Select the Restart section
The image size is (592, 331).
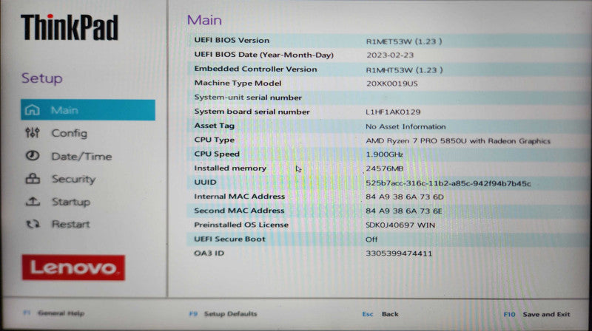pos(70,225)
